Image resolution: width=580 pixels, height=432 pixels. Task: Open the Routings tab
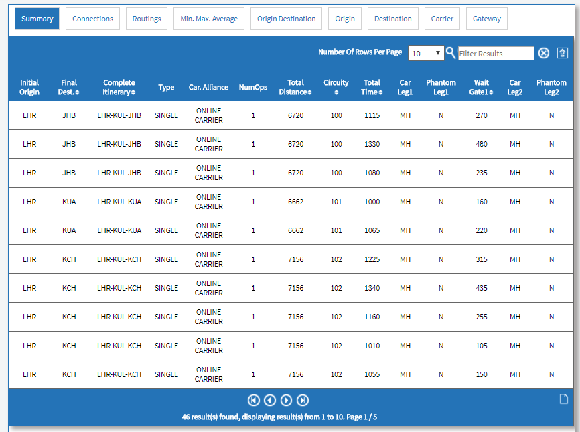(x=147, y=19)
